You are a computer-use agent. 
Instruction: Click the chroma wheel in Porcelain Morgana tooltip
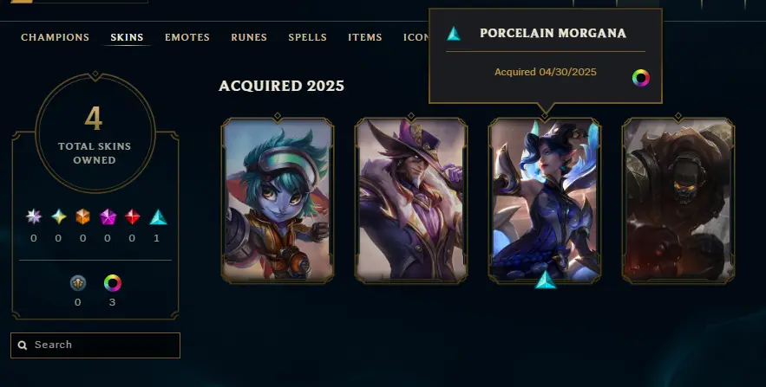point(641,78)
